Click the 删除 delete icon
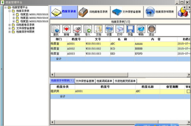This screenshot has width=191, height=126. click(77, 29)
